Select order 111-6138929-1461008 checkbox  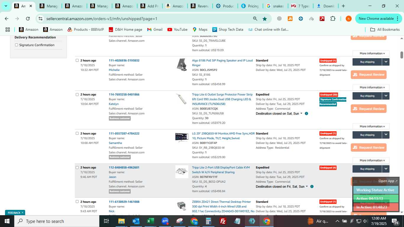(x=77, y=202)
